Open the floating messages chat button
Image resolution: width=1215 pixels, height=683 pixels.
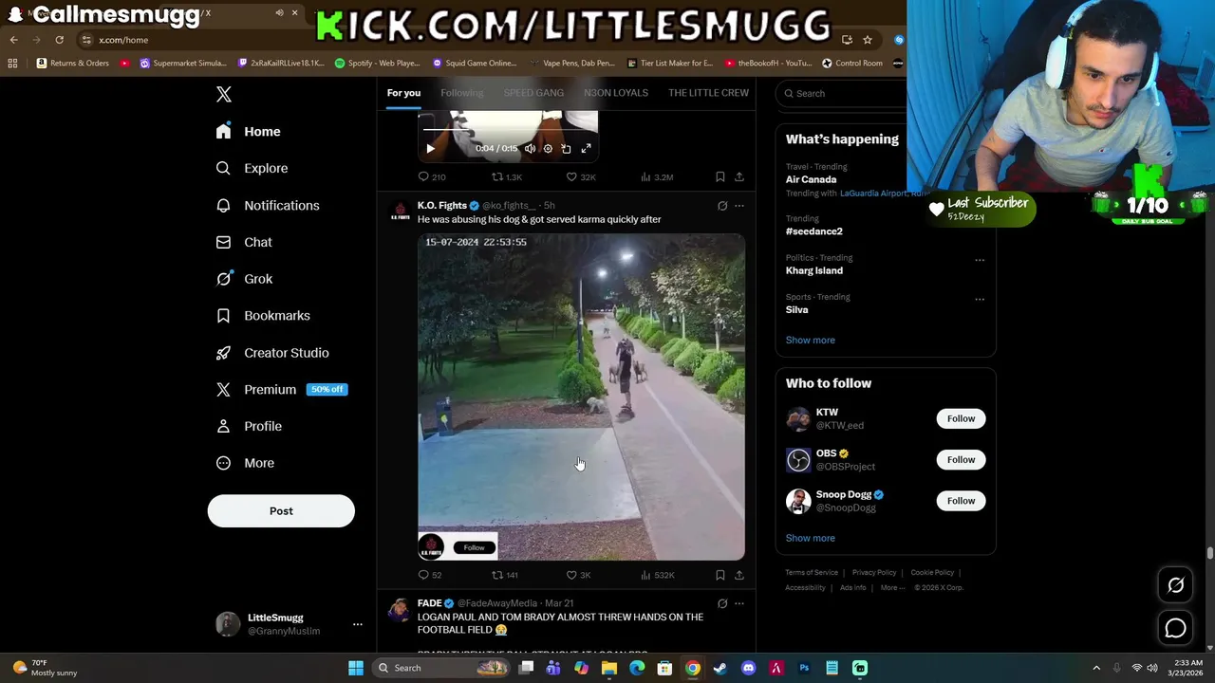coord(1175,628)
